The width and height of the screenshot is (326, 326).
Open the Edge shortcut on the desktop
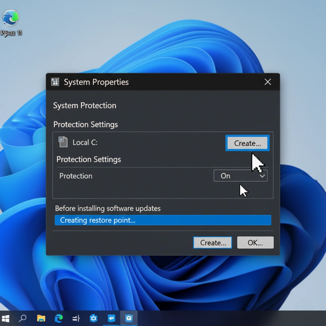[11, 18]
